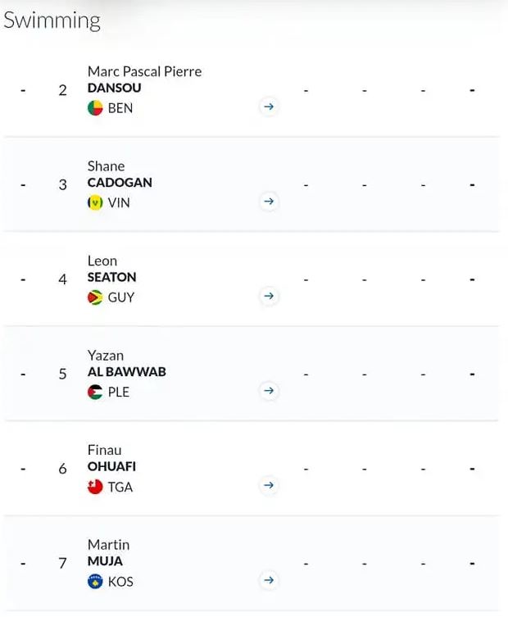The width and height of the screenshot is (508, 617).
Task: Click athlete name OHUAFI
Action: [111, 467]
